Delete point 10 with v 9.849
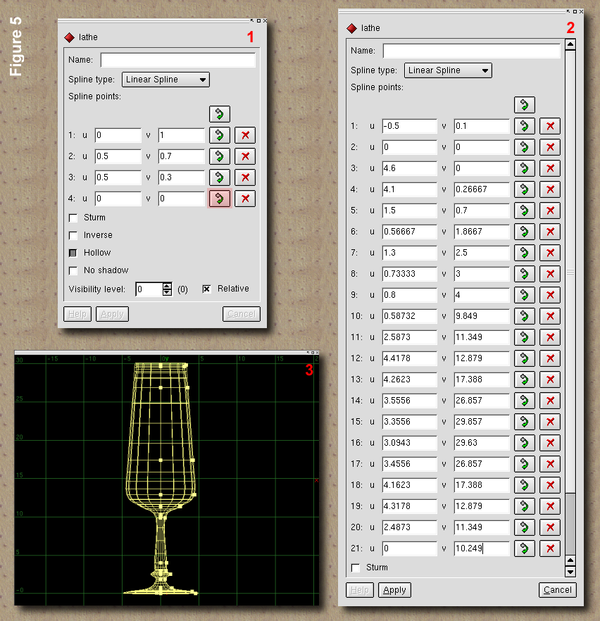This screenshot has height=621, width=600. pos(550,316)
